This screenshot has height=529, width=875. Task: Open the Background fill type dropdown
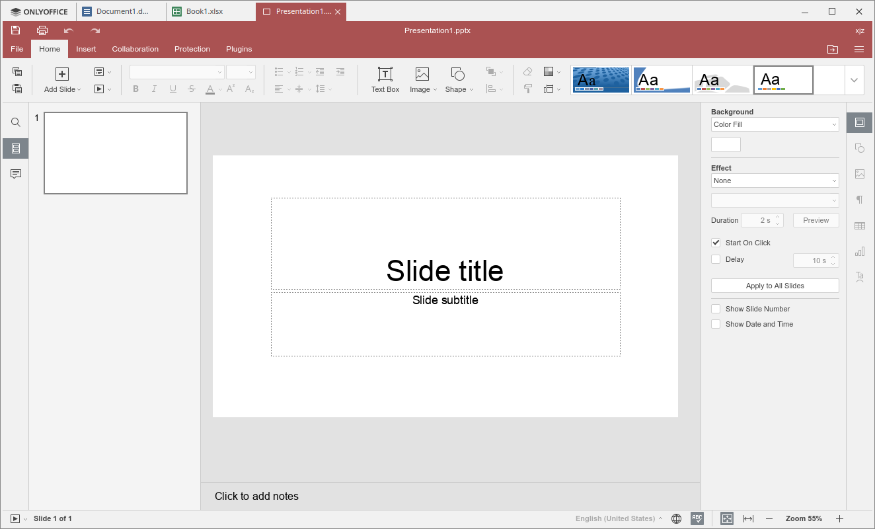click(x=775, y=124)
